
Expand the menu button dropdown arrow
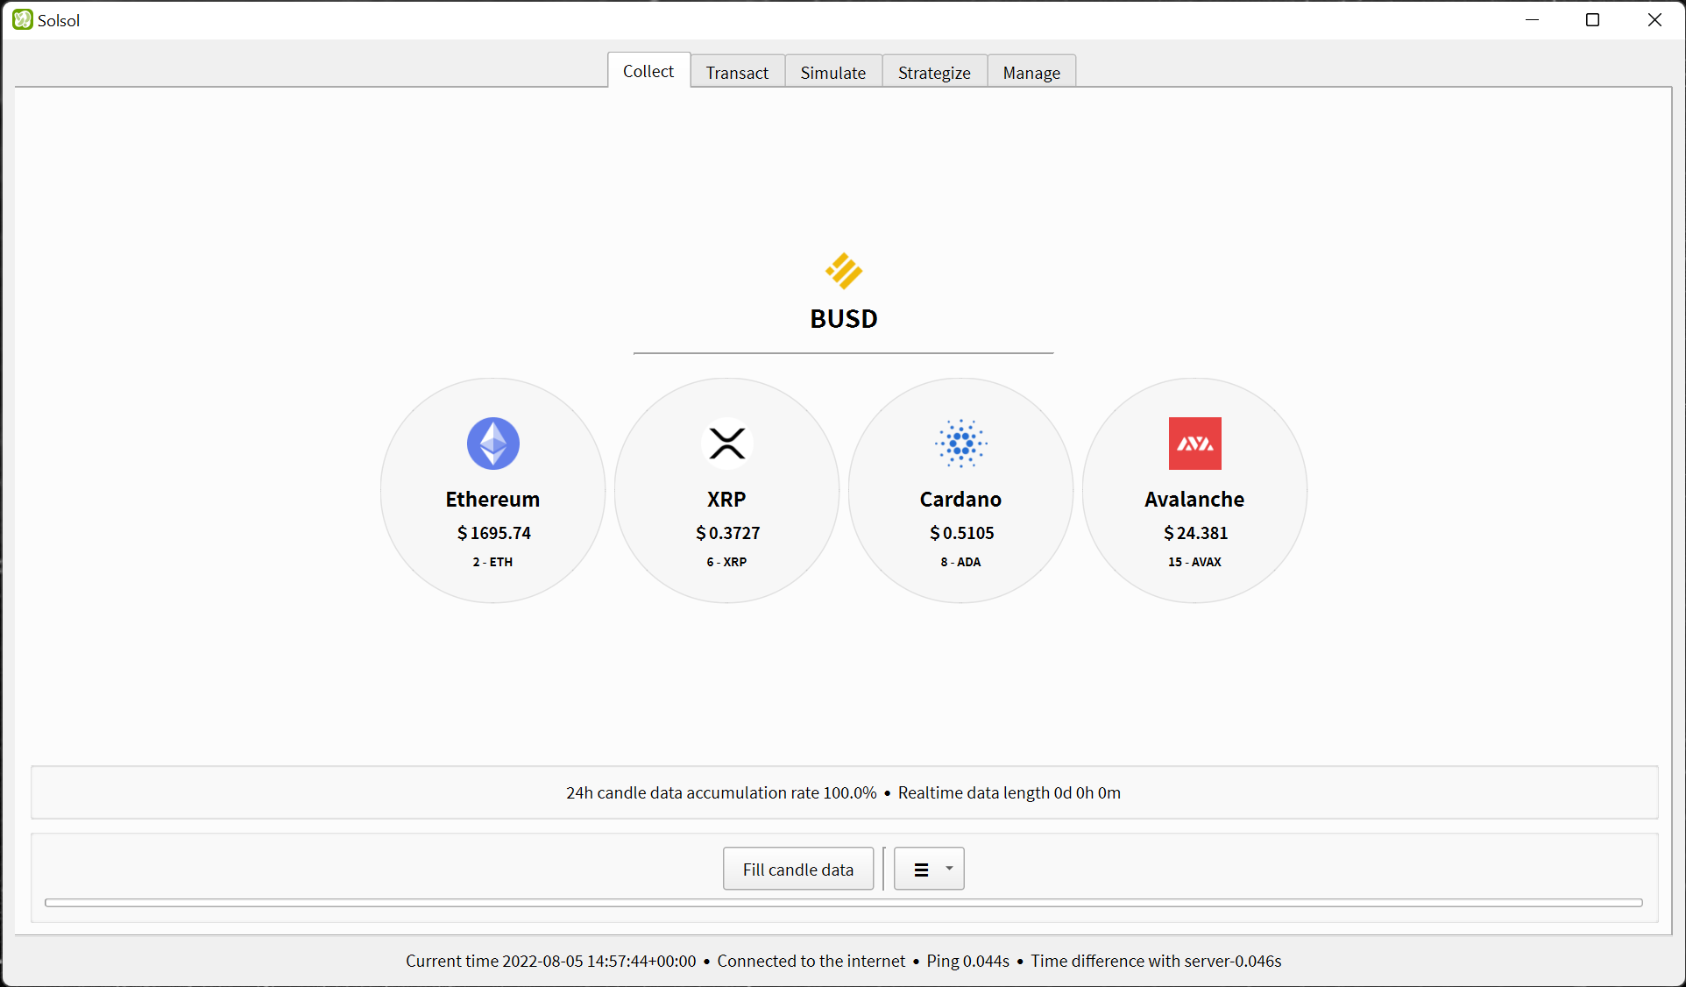pos(949,869)
